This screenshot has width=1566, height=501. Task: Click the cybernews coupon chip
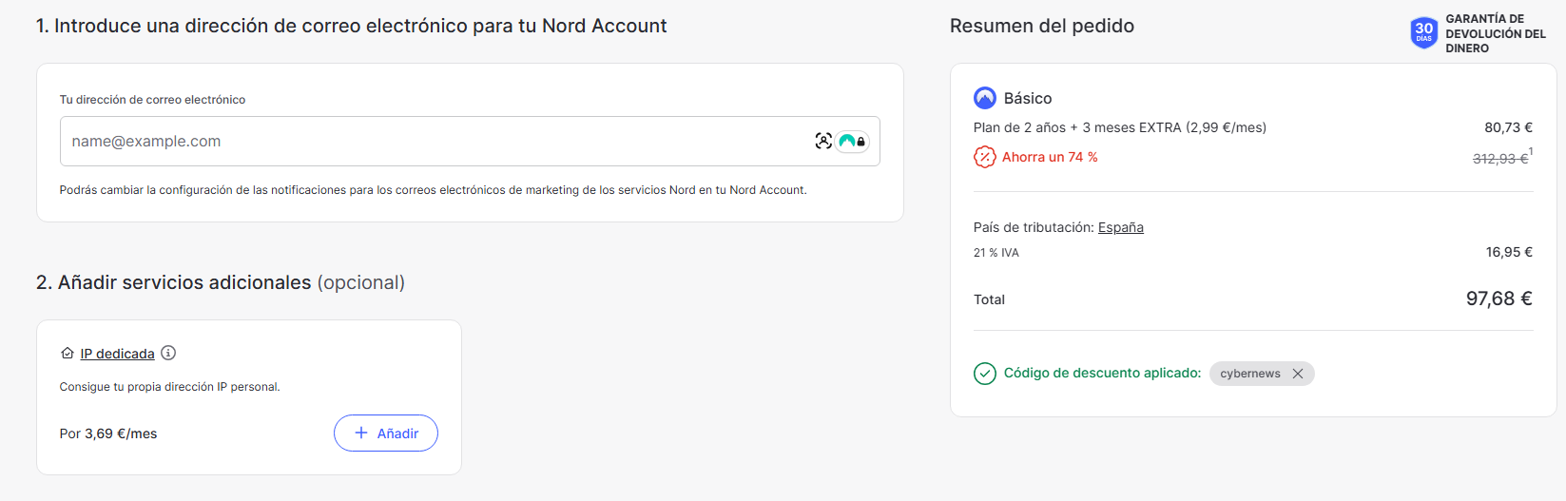point(1262,374)
